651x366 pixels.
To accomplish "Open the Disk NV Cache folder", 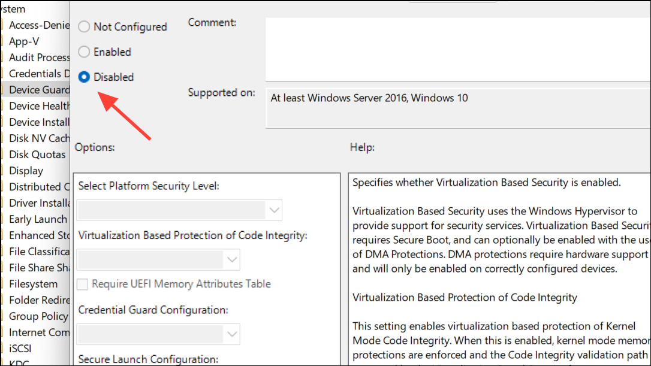I will pos(40,138).
